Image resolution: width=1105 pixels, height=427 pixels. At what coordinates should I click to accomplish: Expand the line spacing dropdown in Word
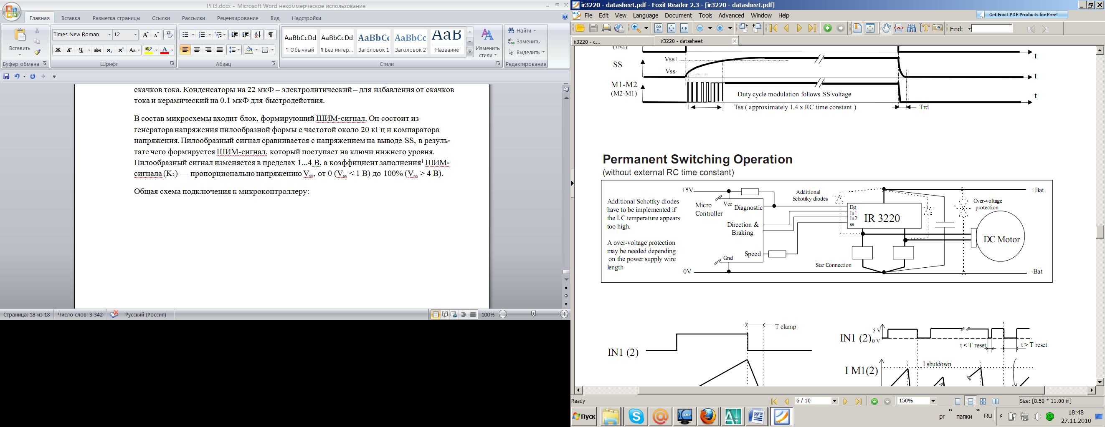238,50
